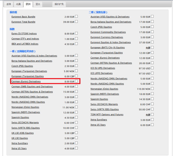The height and width of the screenshot is (156, 173).
Task: Enable UK LSE Equities 5.00 GBP checkbox
Action: [76, 138]
